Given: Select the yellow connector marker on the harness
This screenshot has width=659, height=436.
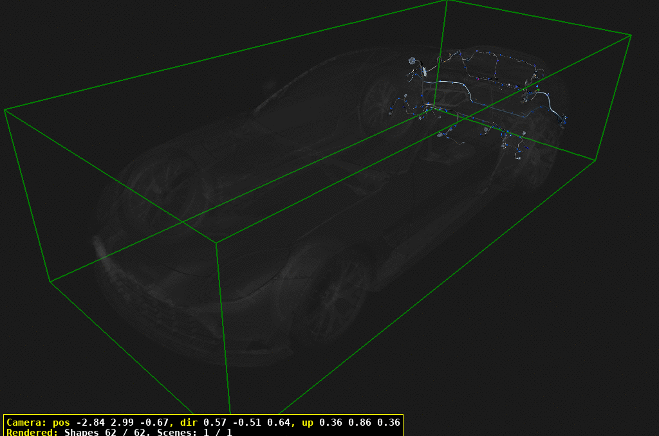Looking at the screenshot, I should click(520, 103).
